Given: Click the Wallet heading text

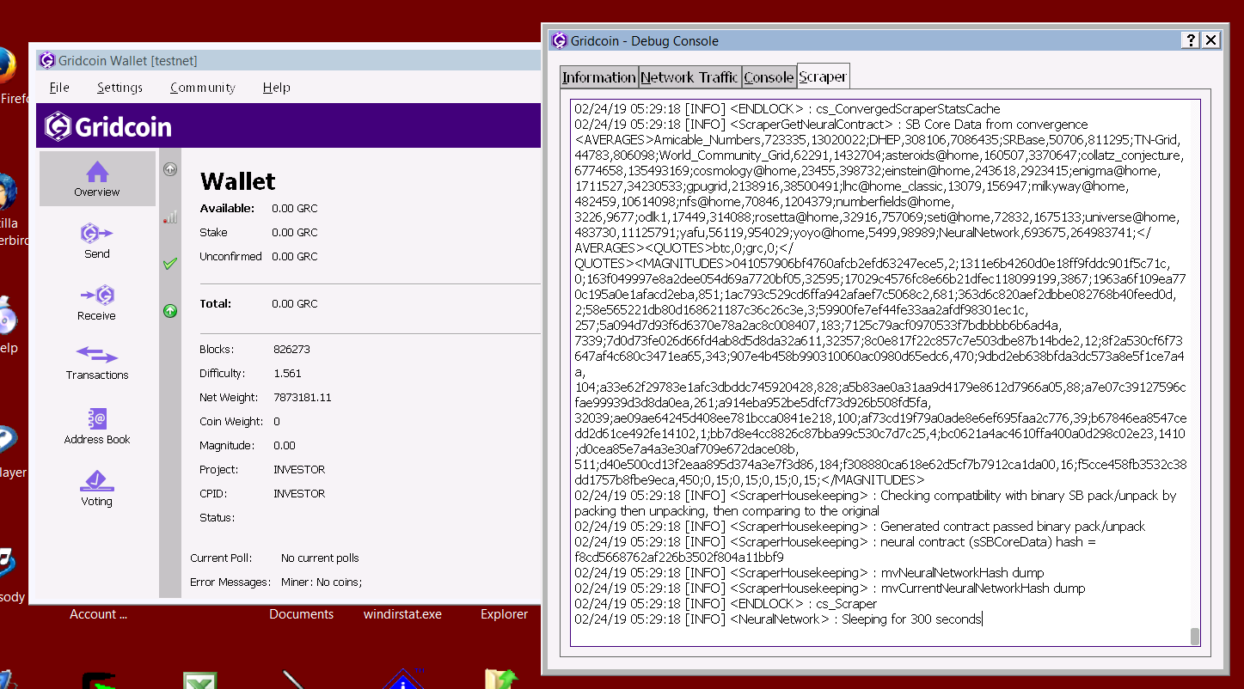Looking at the screenshot, I should [x=238, y=181].
